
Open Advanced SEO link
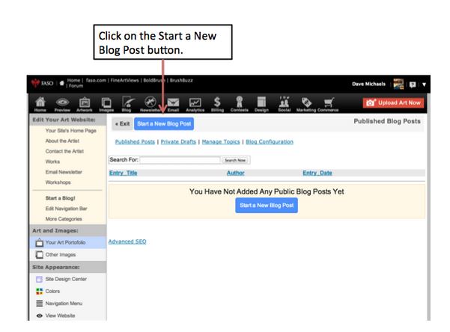[127, 242]
